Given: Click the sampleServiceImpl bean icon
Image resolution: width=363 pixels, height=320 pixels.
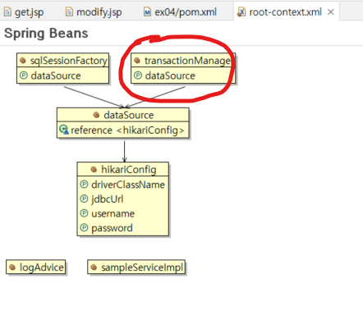Looking at the screenshot, I should coord(94,267).
